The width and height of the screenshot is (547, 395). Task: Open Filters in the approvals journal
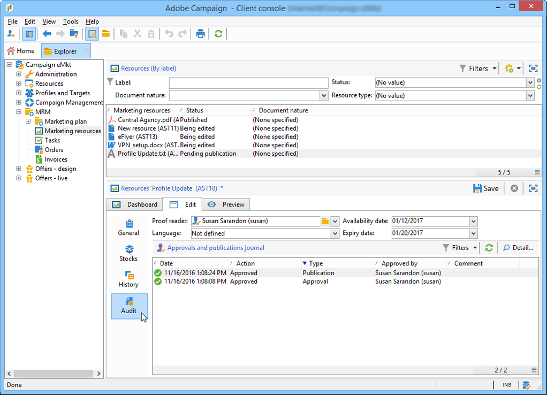coord(460,248)
